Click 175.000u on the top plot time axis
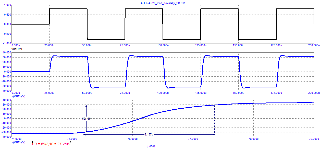320x149 pixels. [276, 45]
